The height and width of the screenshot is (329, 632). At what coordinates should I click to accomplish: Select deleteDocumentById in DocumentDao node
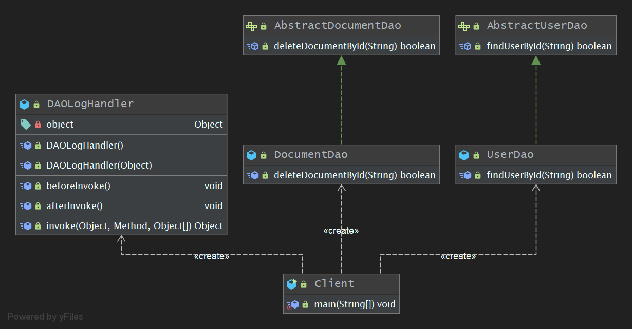coord(354,175)
